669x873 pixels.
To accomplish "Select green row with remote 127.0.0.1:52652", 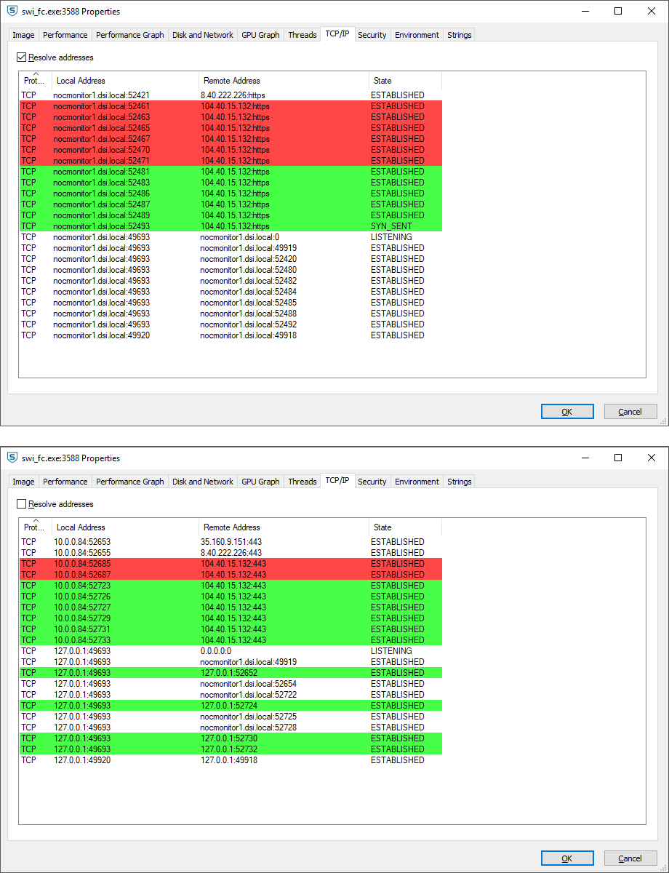I will click(231, 673).
